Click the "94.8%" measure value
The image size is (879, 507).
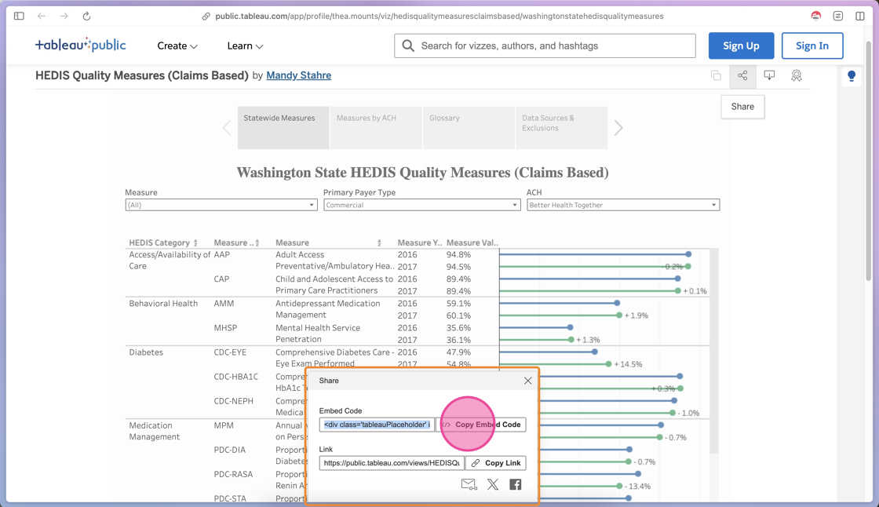[x=458, y=254]
